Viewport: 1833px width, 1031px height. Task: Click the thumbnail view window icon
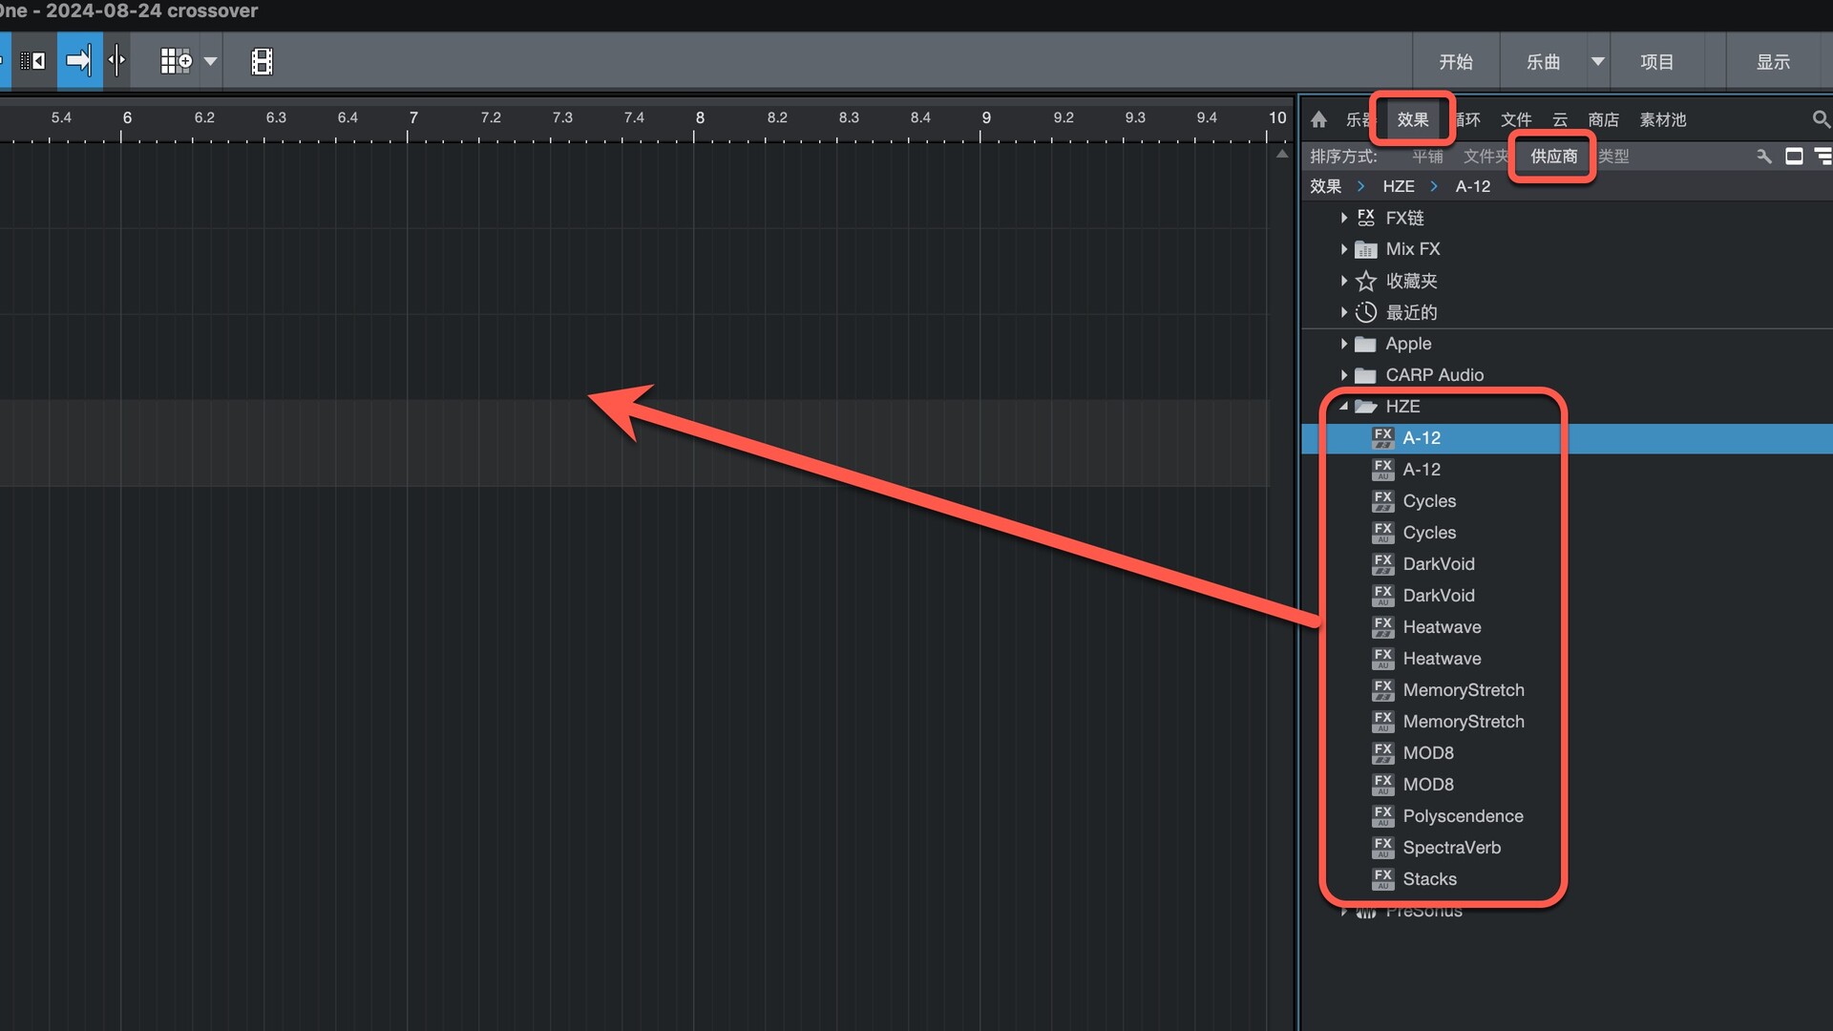pyautogui.click(x=1794, y=157)
